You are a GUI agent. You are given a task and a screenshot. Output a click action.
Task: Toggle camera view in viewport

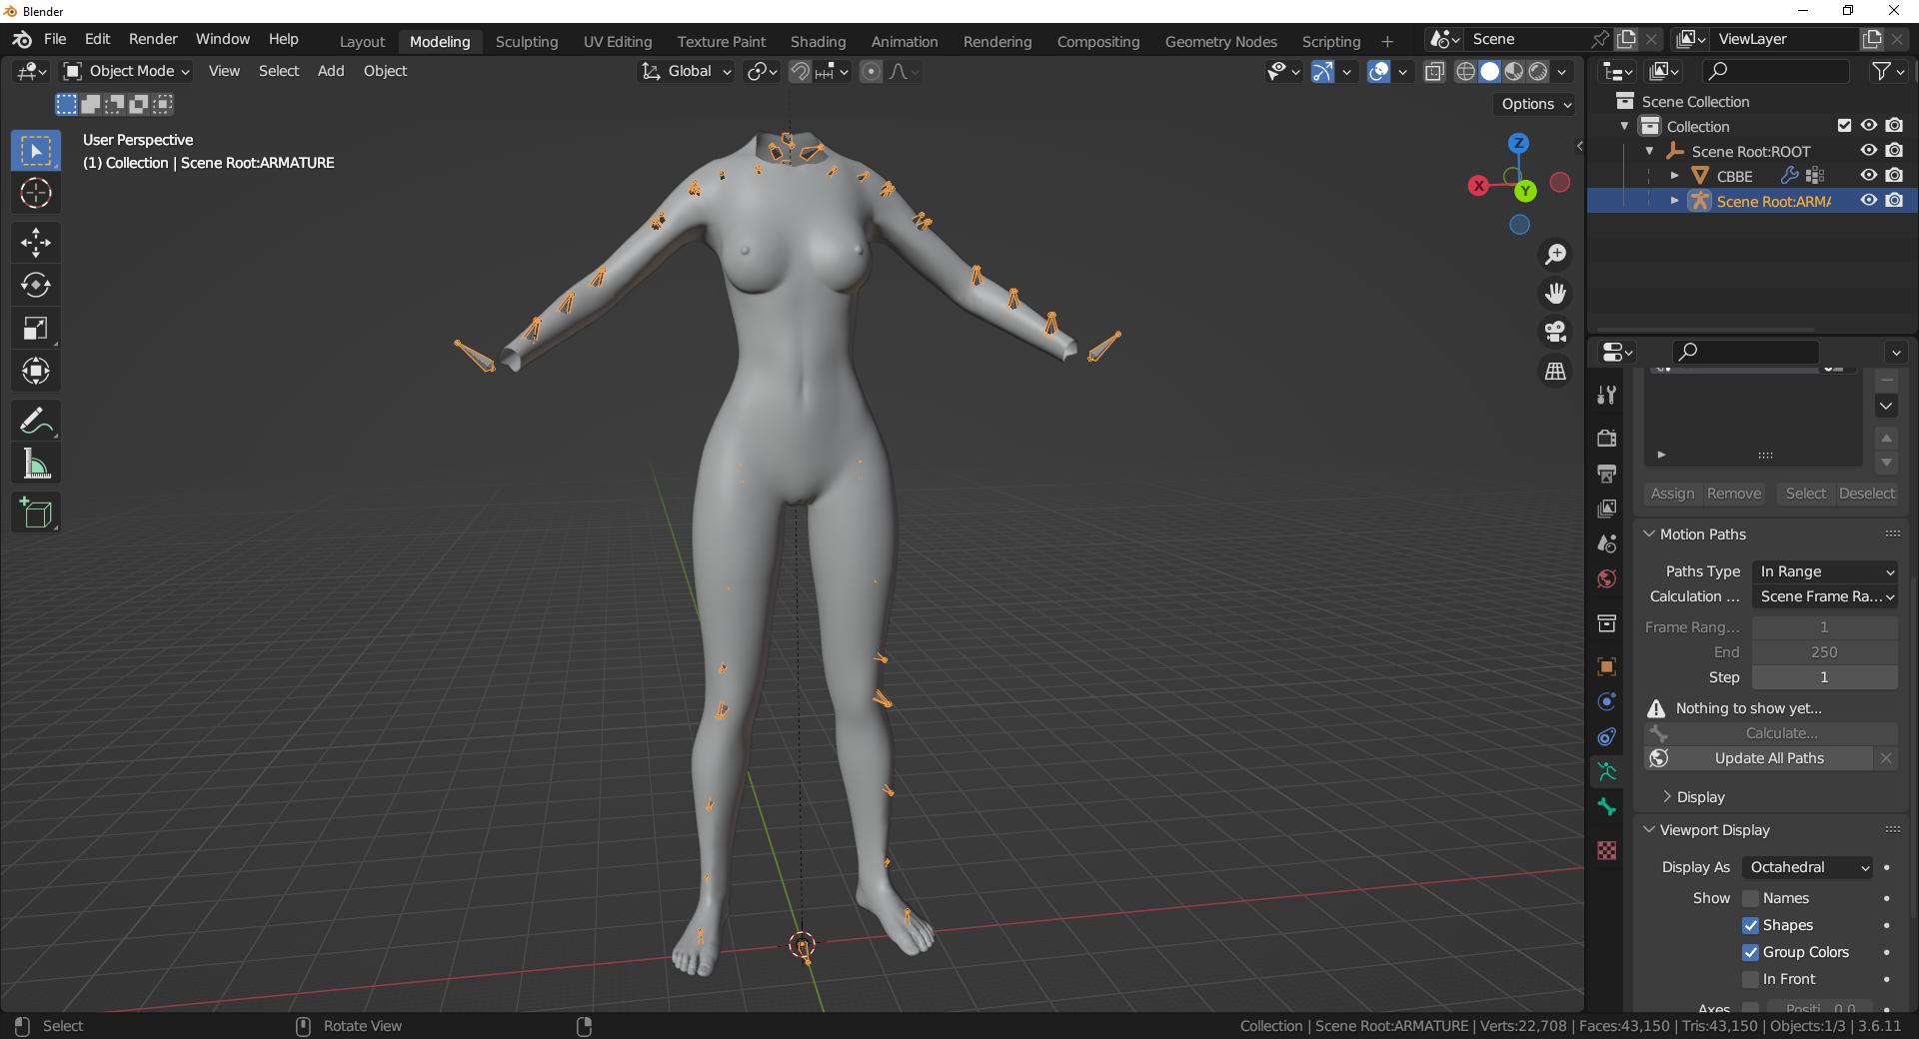point(1555,332)
